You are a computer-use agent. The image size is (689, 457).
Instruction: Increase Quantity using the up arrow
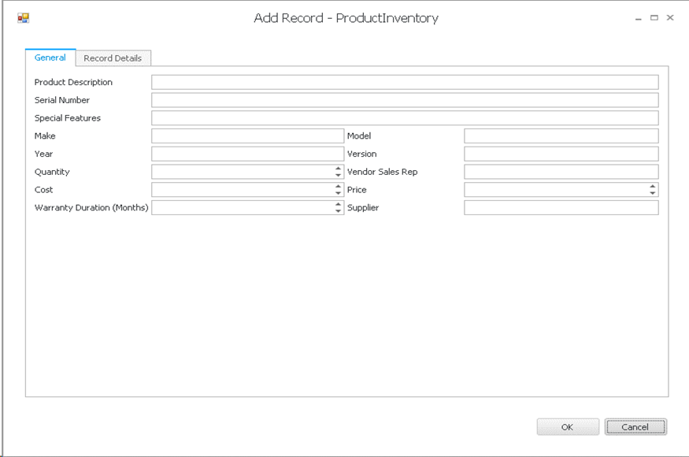click(339, 169)
